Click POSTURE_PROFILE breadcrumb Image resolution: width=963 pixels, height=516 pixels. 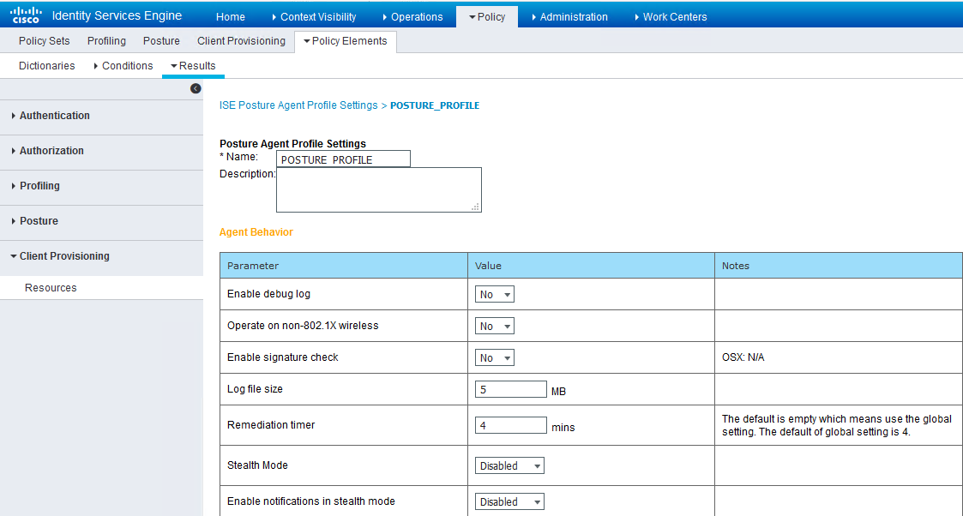435,105
